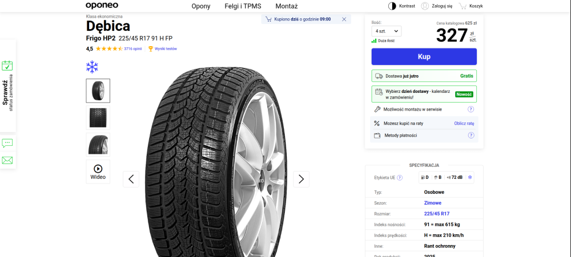Close the 'Kupiono dziś' notification

pos(344,19)
